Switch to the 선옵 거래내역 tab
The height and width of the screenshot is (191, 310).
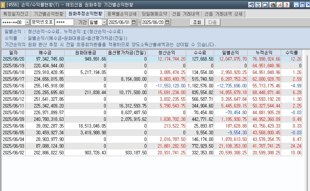pos(186,14)
